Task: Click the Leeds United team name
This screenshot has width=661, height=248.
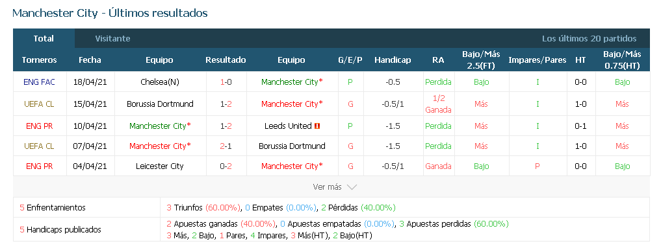Action: click(x=288, y=126)
